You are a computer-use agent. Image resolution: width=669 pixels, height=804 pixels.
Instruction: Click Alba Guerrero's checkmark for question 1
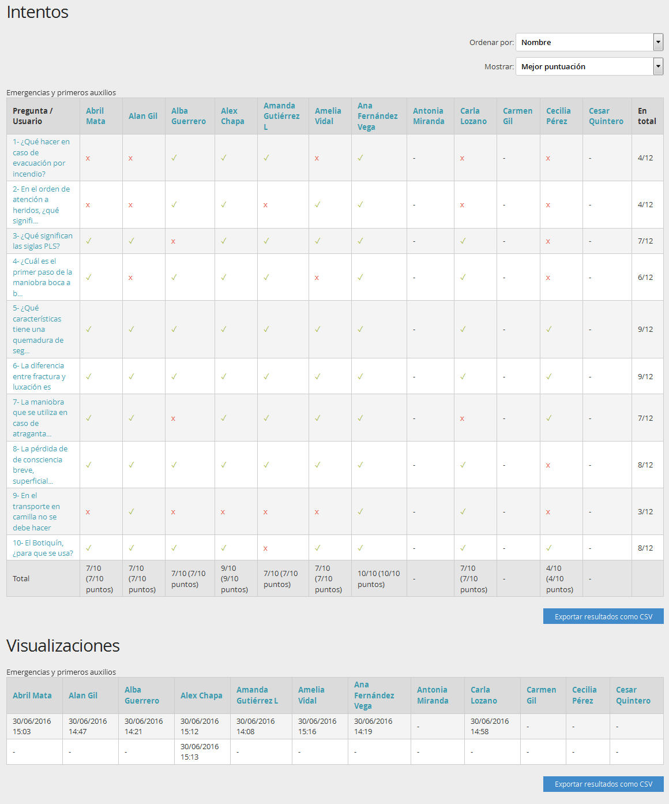point(174,158)
